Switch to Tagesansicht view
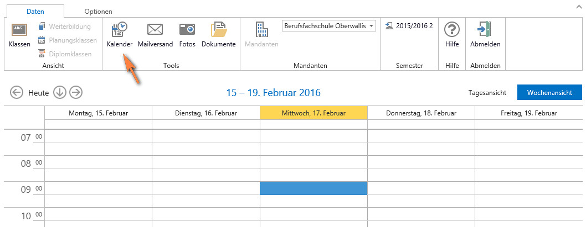Screen dimensions: 586x227 point(487,93)
